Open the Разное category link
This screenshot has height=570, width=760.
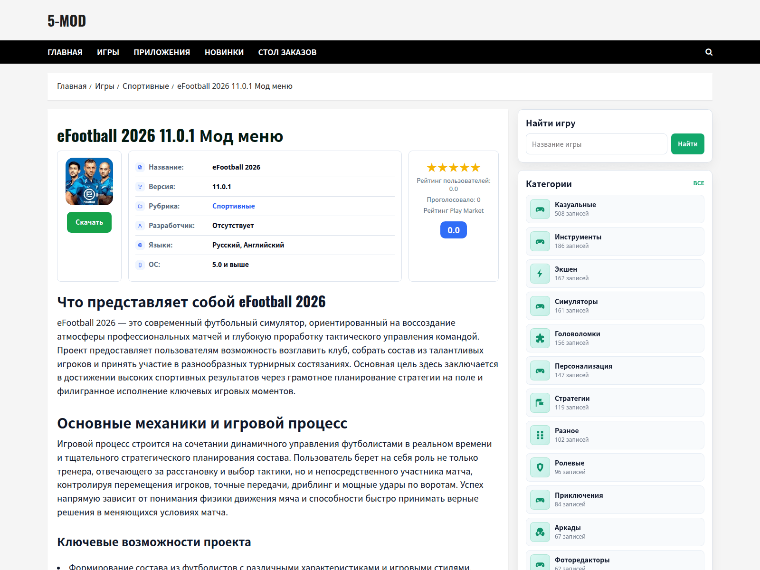point(615,435)
